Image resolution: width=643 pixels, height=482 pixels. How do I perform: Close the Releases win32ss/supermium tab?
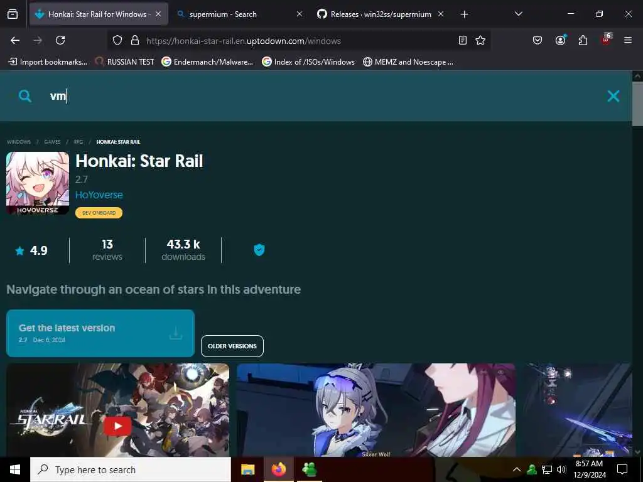click(441, 14)
